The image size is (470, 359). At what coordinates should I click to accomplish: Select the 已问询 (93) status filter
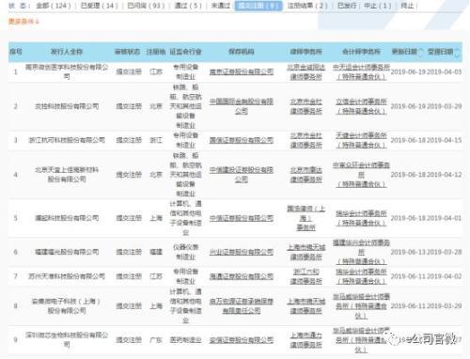[x=146, y=6]
